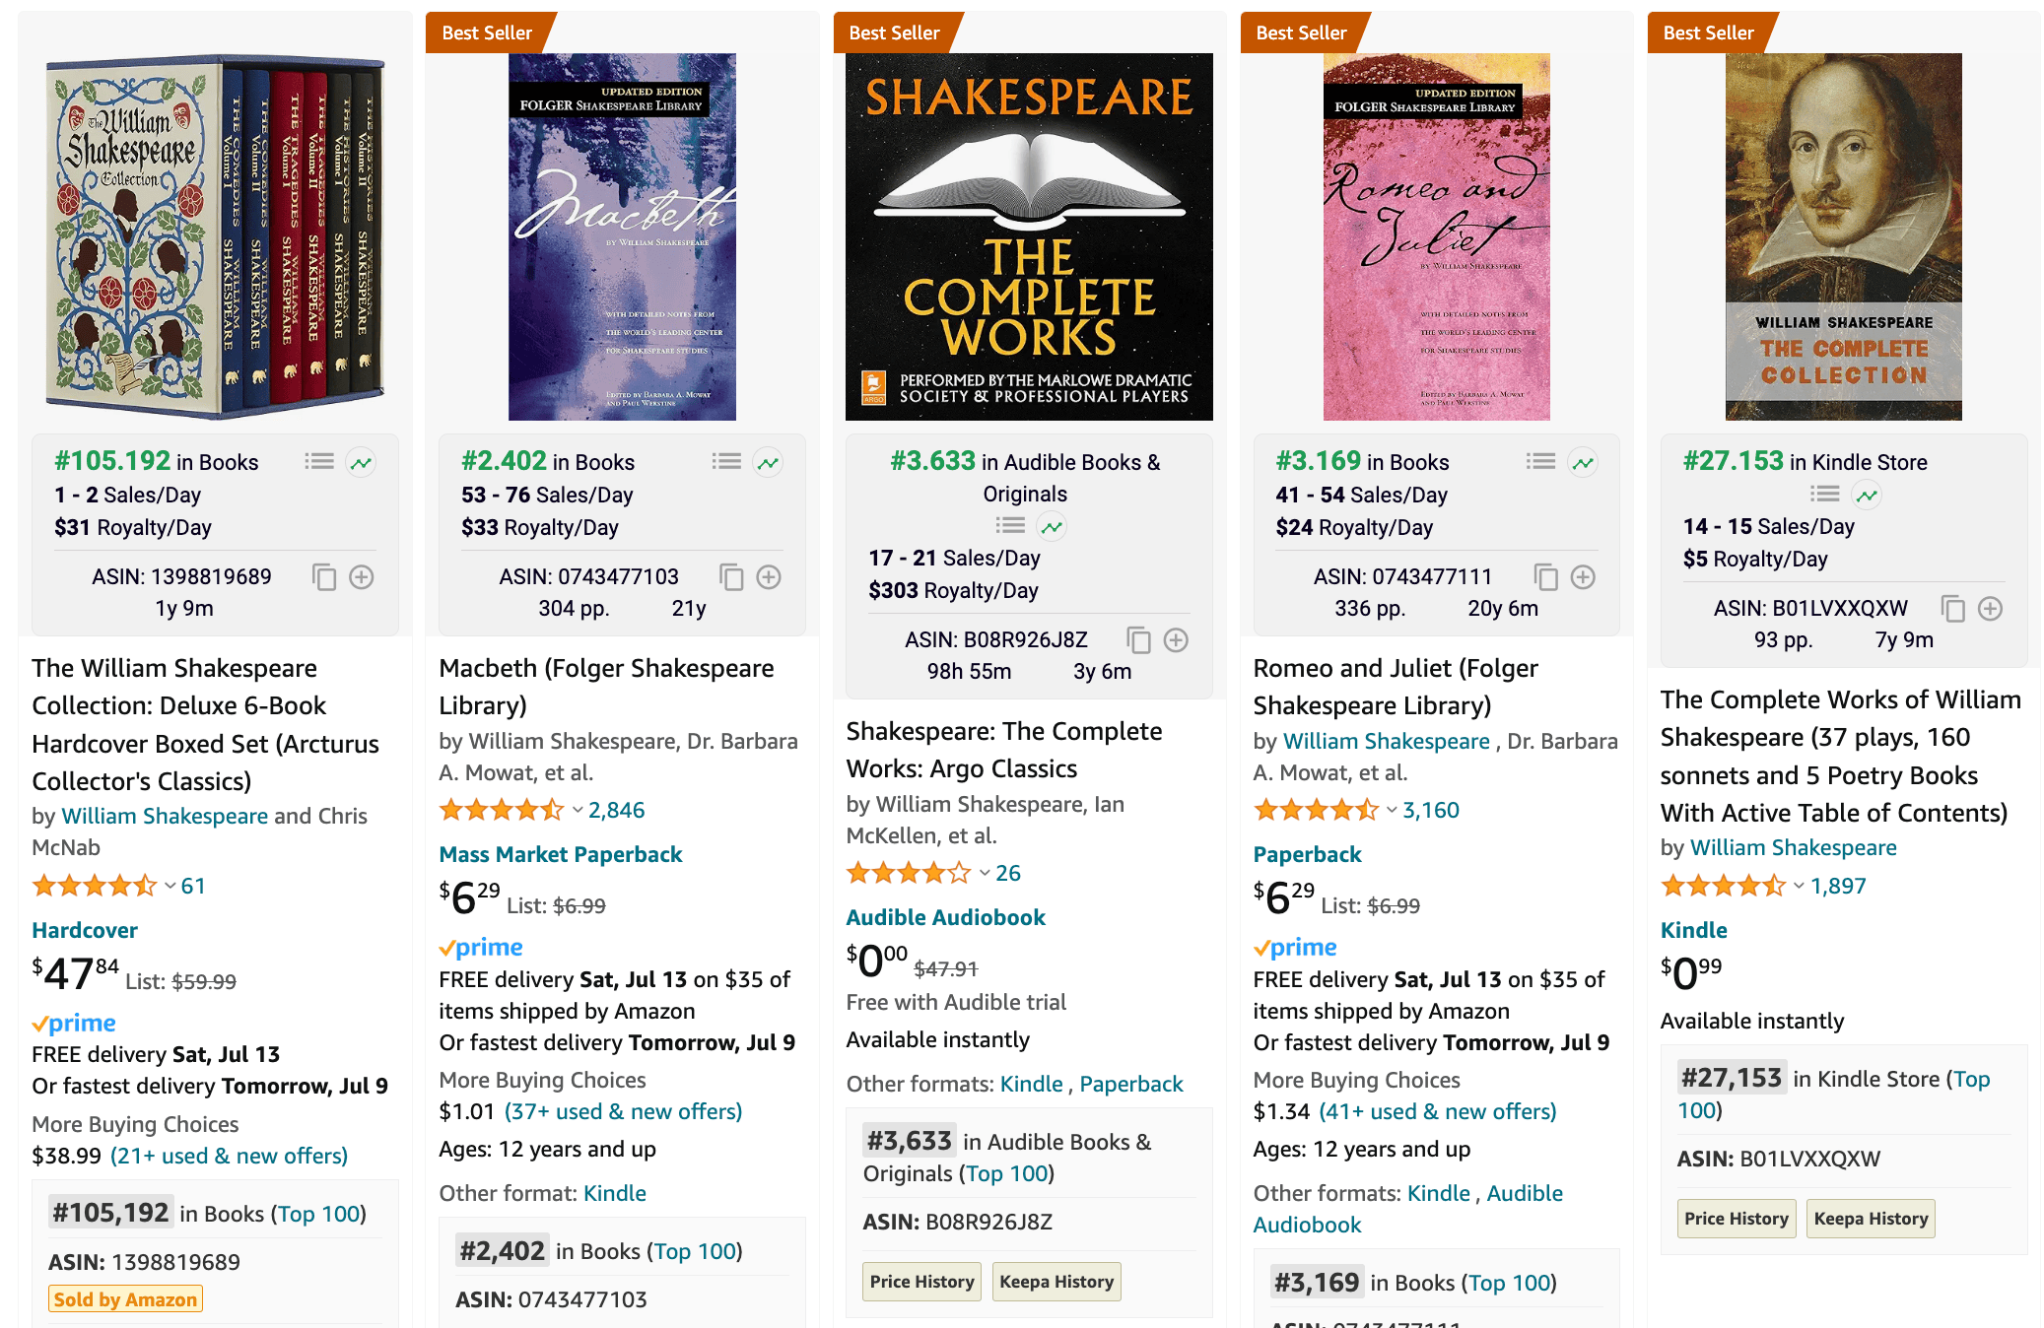
Task: Select the Mass Market Paperback format
Action: (x=561, y=854)
